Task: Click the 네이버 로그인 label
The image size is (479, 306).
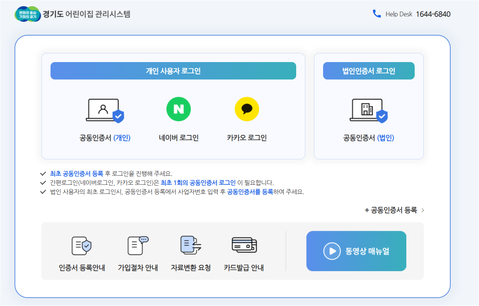Action: [x=178, y=138]
